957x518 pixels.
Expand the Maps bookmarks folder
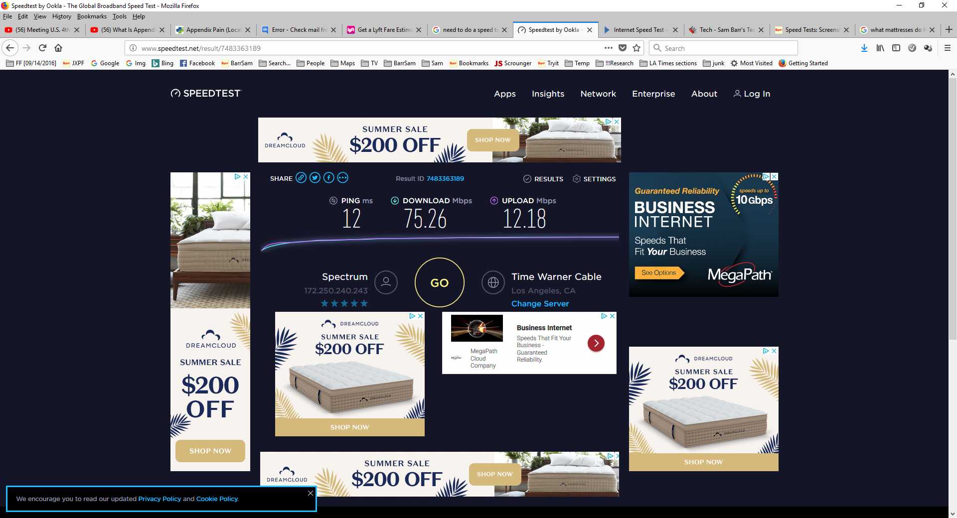tap(343, 63)
